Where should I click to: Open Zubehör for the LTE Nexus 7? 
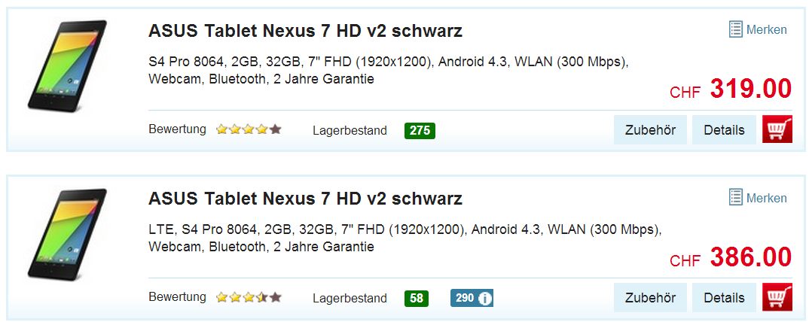click(650, 298)
